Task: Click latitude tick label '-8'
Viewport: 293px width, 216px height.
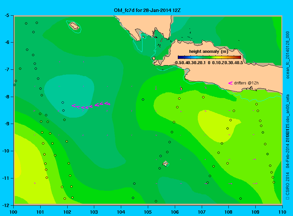Action: click(7, 97)
